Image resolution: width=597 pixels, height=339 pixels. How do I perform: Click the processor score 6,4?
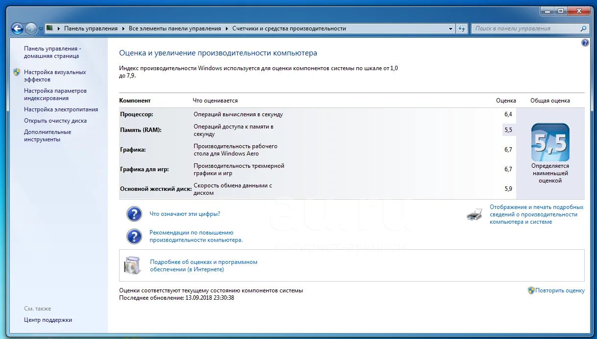(508, 114)
